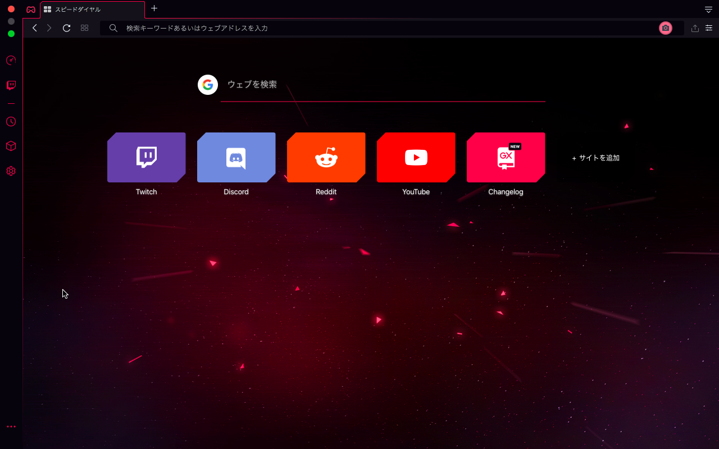Open Settings gear icon in sidebar

tap(11, 171)
